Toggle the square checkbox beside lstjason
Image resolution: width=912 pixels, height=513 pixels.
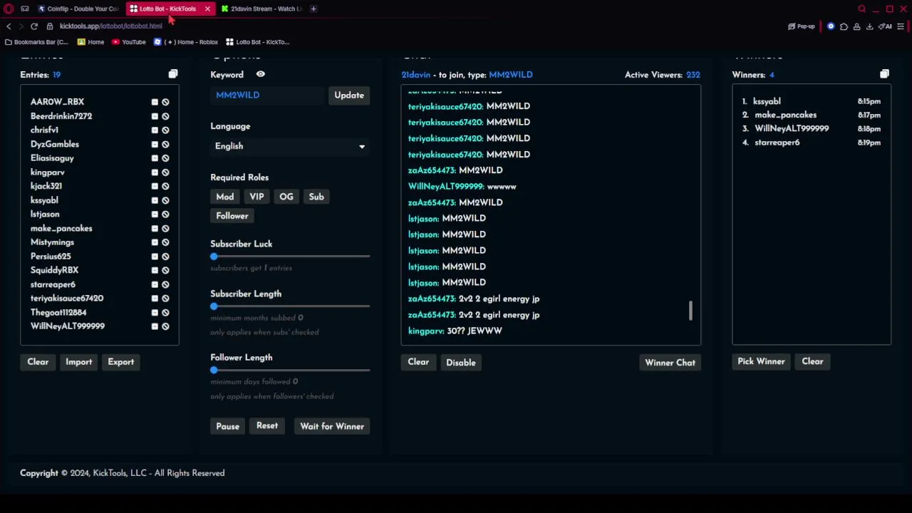[155, 214]
